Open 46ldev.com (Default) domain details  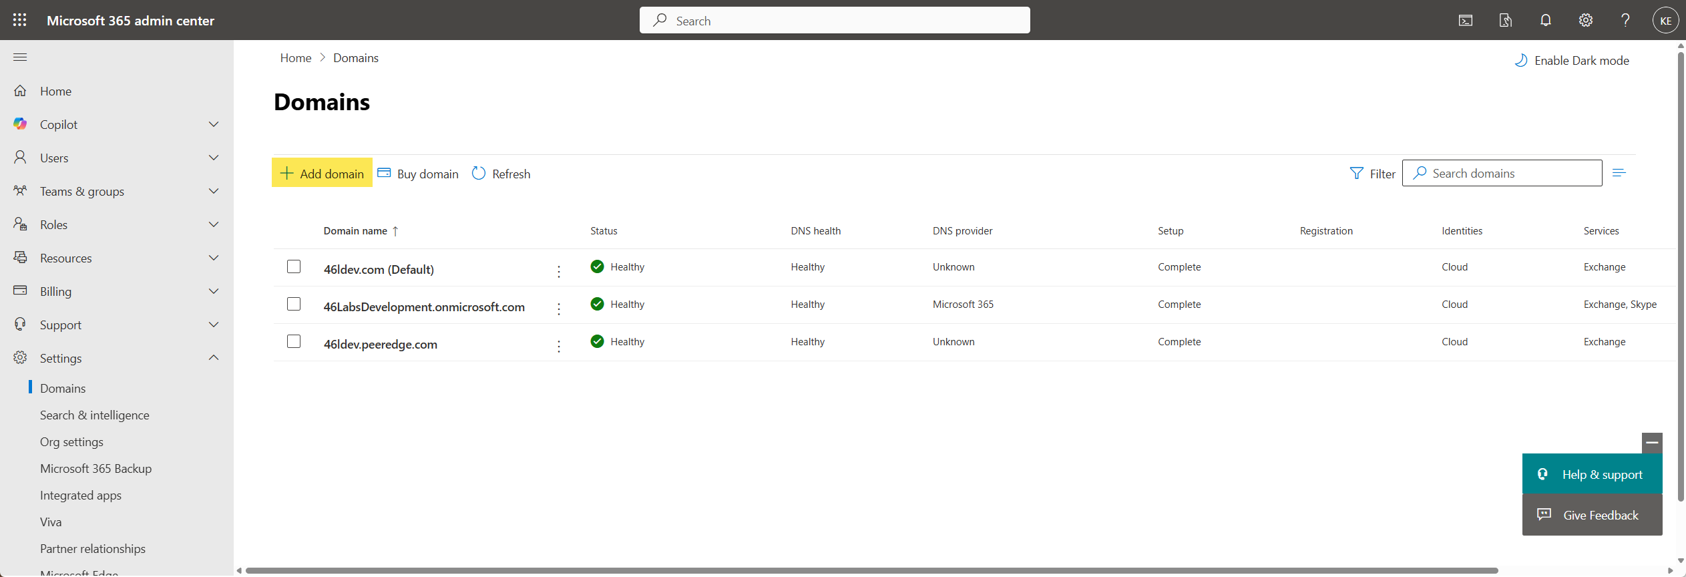[379, 270]
